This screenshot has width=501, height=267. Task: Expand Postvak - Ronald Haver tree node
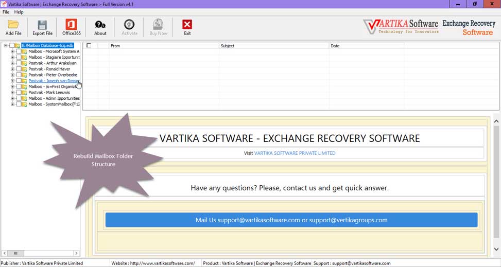pos(13,69)
